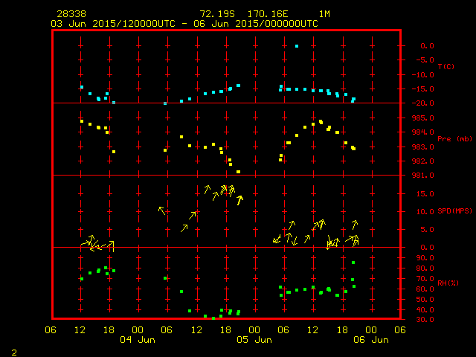Click the highest humidity point near 85%
The image size is (476, 357).
[x=353, y=263]
